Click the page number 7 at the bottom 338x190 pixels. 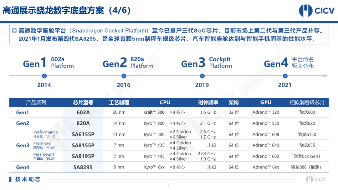click(x=169, y=184)
